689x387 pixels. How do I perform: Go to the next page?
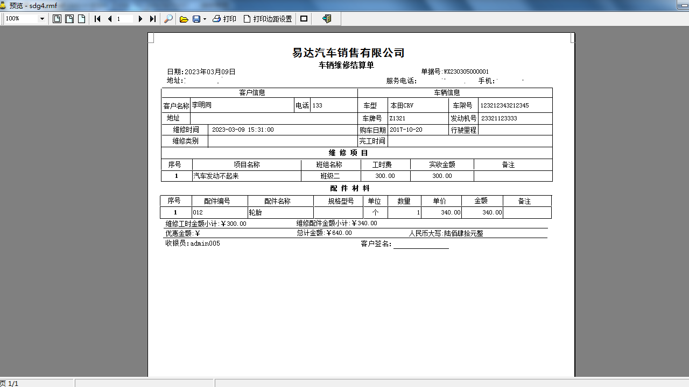coord(140,19)
